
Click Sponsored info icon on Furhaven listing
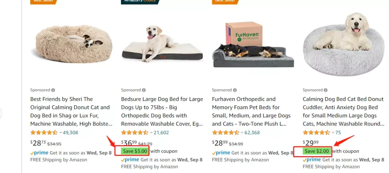point(235,90)
